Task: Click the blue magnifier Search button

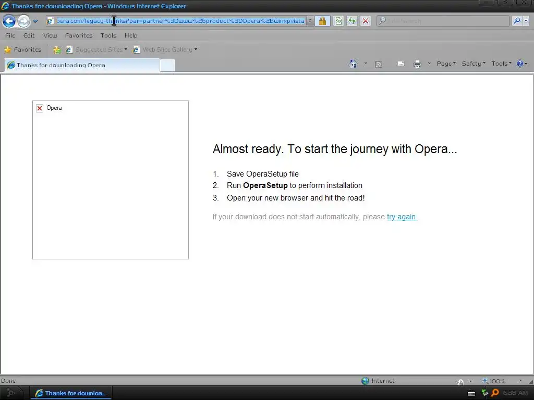Action: (517, 21)
